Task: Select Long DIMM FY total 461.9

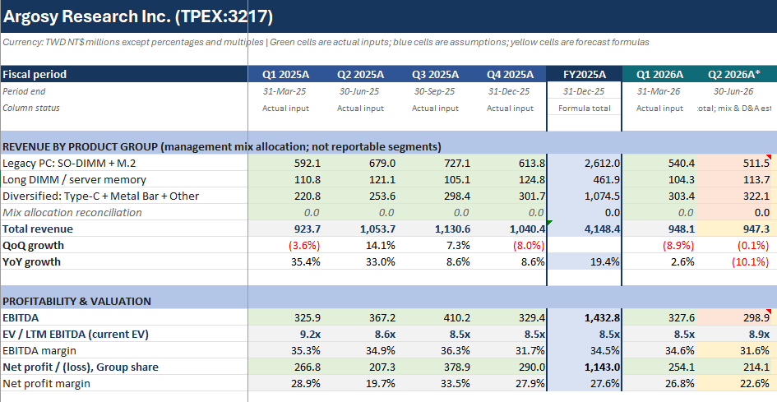Action: (x=585, y=179)
